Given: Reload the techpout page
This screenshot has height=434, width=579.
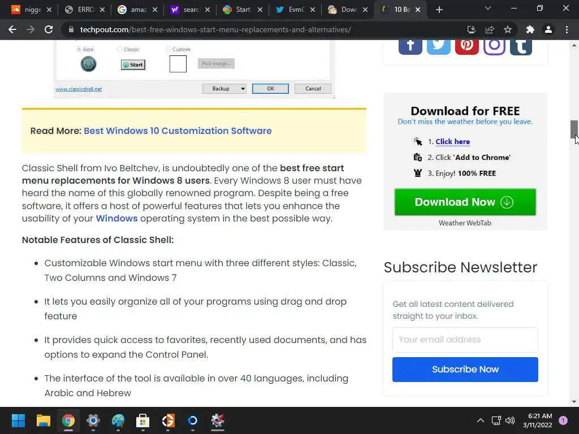Looking at the screenshot, I should tap(49, 29).
